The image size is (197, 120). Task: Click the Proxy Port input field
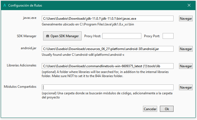pyautogui.click(x=168, y=36)
